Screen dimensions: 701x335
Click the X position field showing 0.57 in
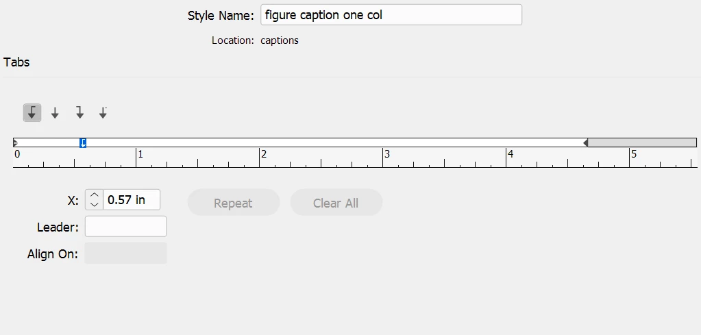[131, 200]
